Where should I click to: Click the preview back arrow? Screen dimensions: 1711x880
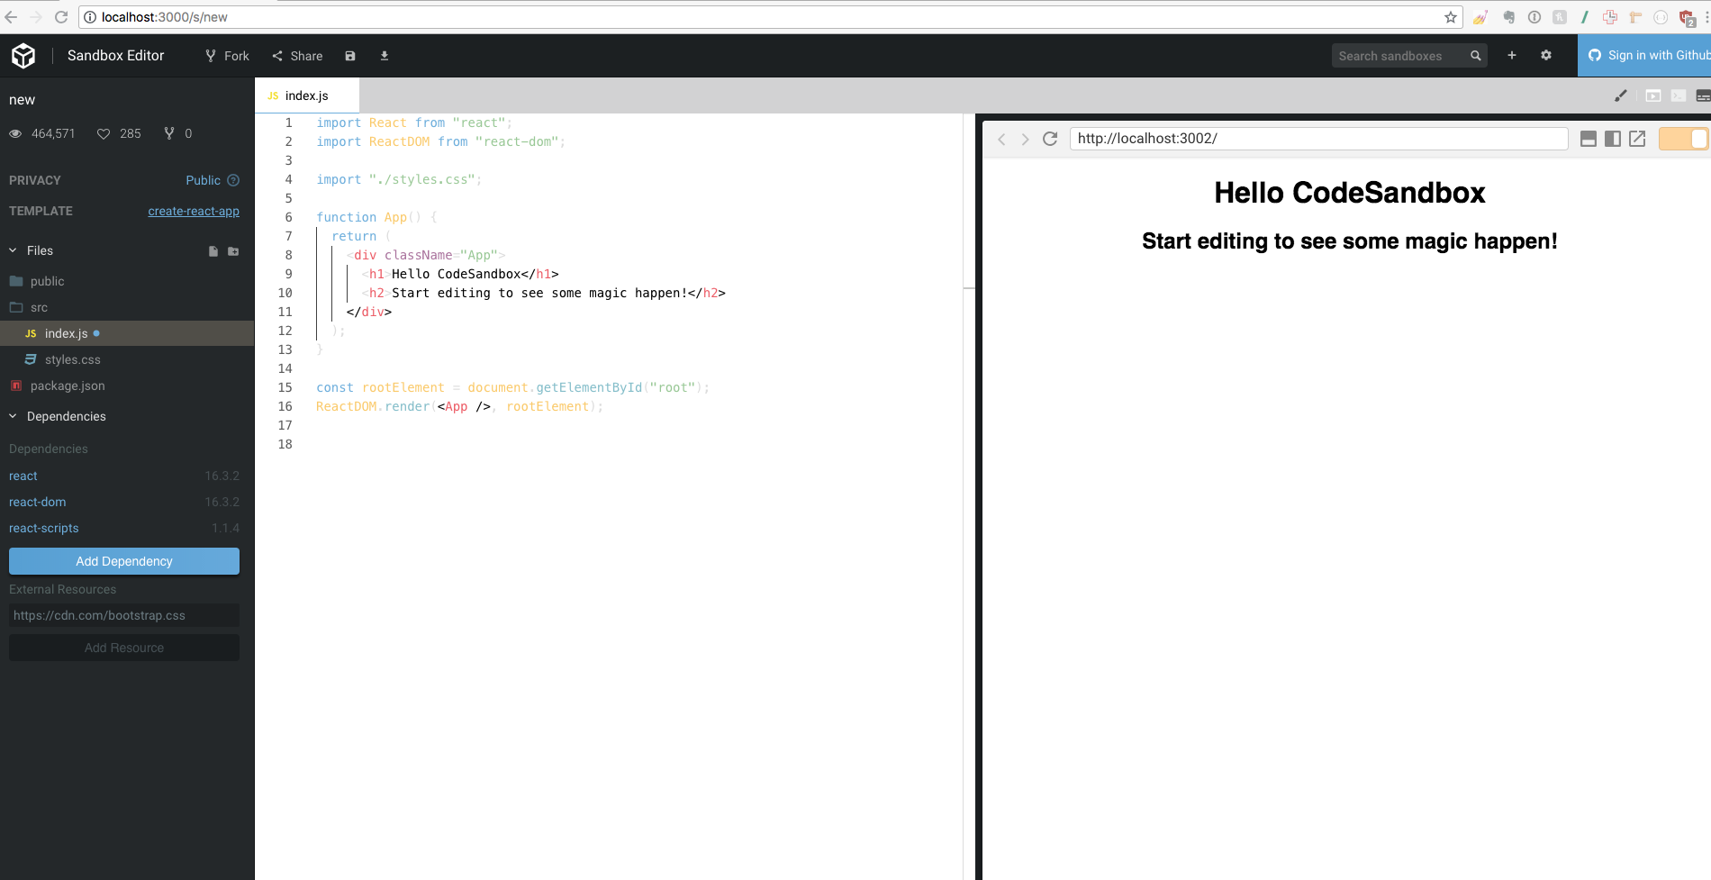1001,139
